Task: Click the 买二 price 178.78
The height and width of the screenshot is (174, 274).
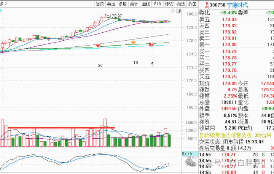Action: [229, 58]
